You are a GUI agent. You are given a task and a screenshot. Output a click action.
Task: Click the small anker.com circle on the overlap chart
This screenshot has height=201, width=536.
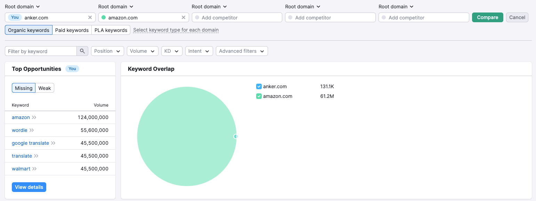pos(236,136)
